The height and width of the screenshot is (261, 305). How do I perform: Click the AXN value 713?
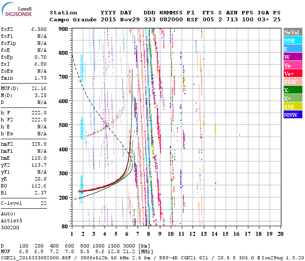point(232,20)
